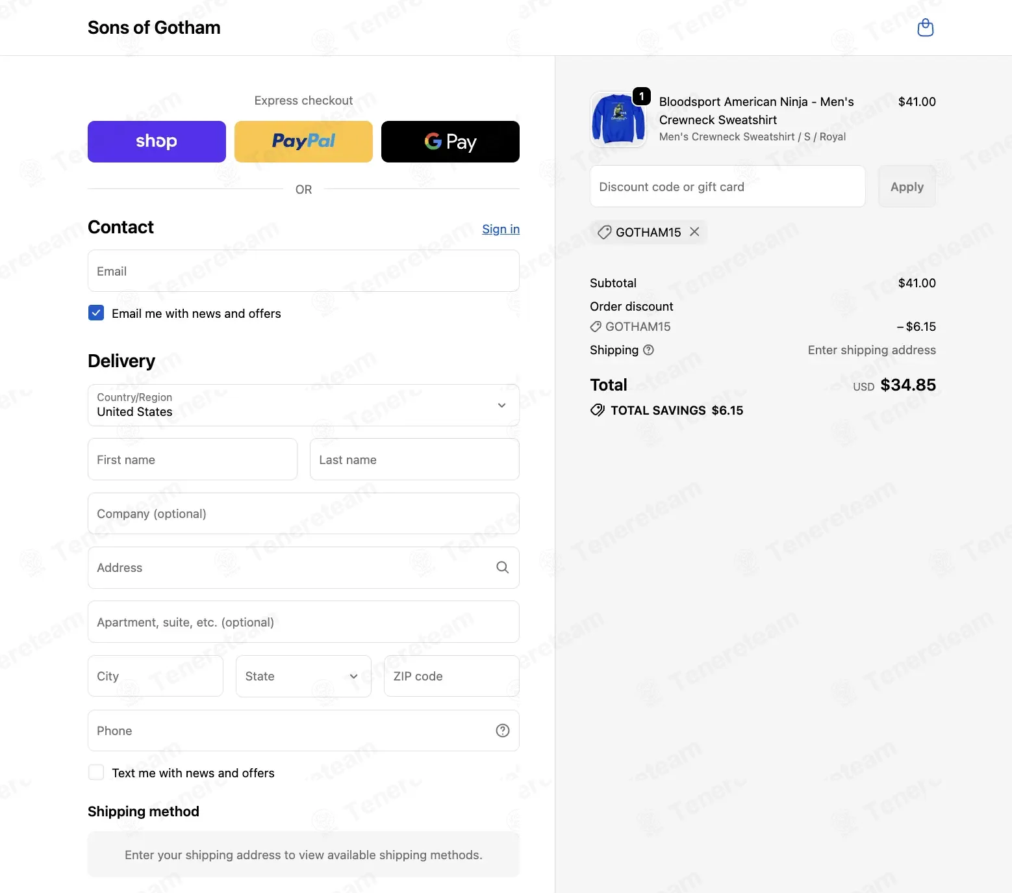Focus the ZIP code field
Viewport: 1012px width, 893px height.
pyautogui.click(x=451, y=676)
